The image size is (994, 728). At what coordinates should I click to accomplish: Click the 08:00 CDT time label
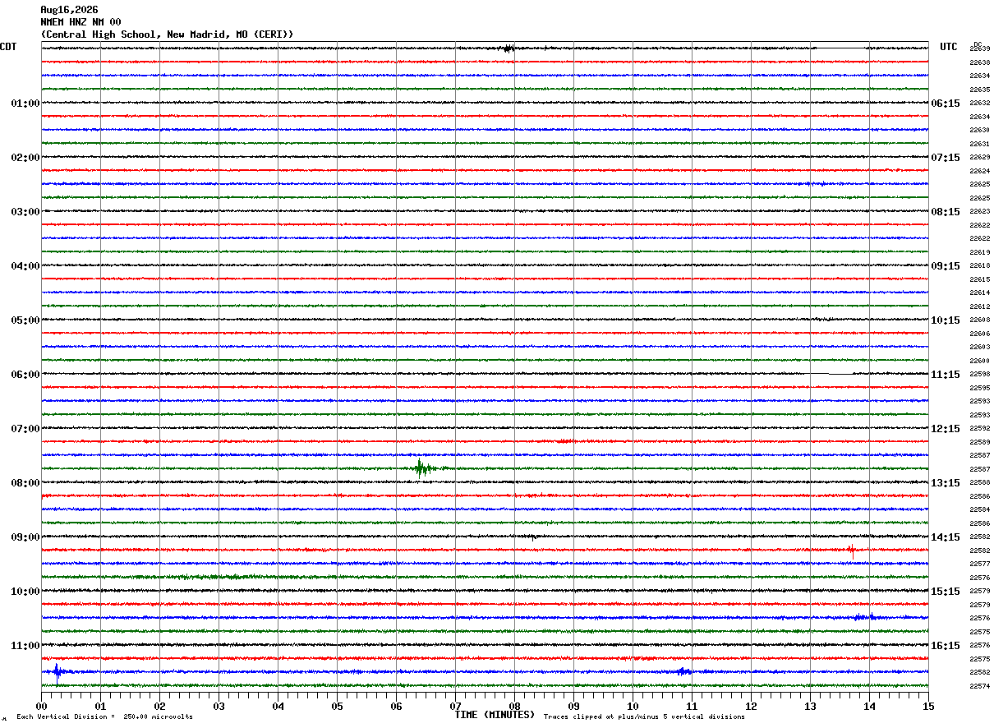pos(25,483)
